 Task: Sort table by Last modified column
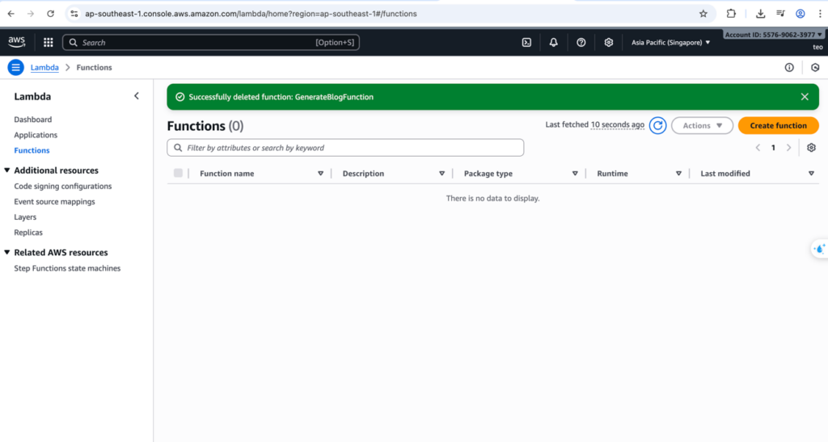725,174
